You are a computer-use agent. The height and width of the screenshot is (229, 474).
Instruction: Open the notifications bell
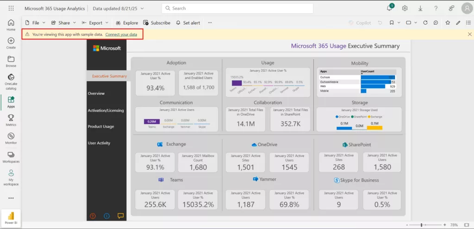point(390,8)
